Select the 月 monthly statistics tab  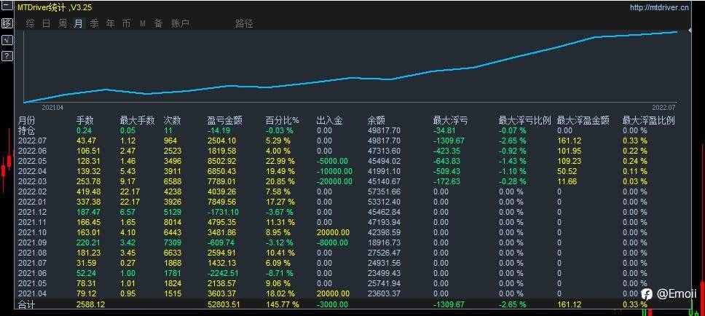(x=78, y=24)
